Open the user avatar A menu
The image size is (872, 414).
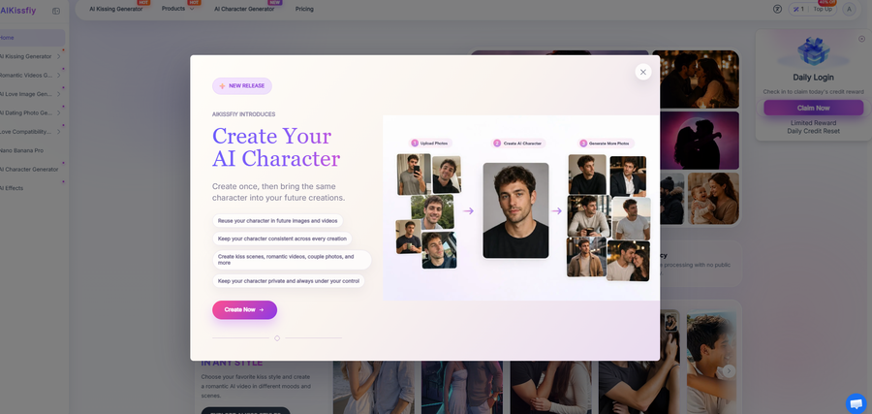(849, 9)
